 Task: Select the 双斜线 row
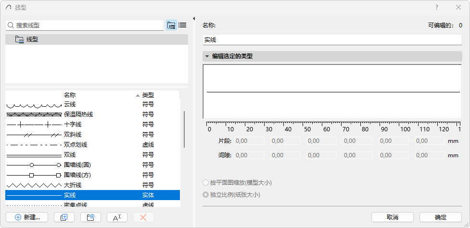[x=93, y=135]
